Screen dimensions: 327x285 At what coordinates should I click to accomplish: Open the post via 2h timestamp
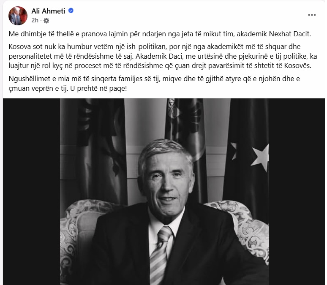click(x=35, y=20)
